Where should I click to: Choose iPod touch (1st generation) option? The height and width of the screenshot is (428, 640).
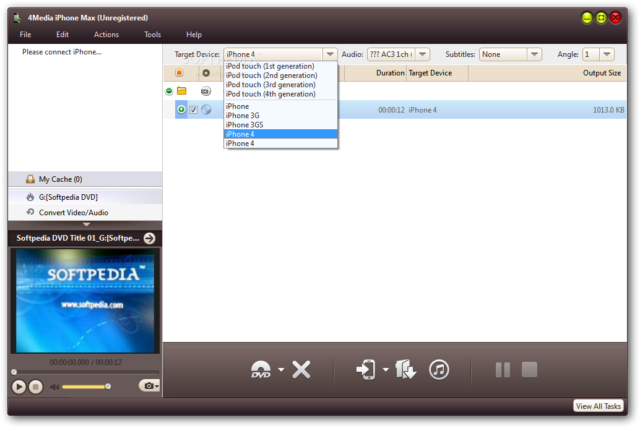pos(280,66)
